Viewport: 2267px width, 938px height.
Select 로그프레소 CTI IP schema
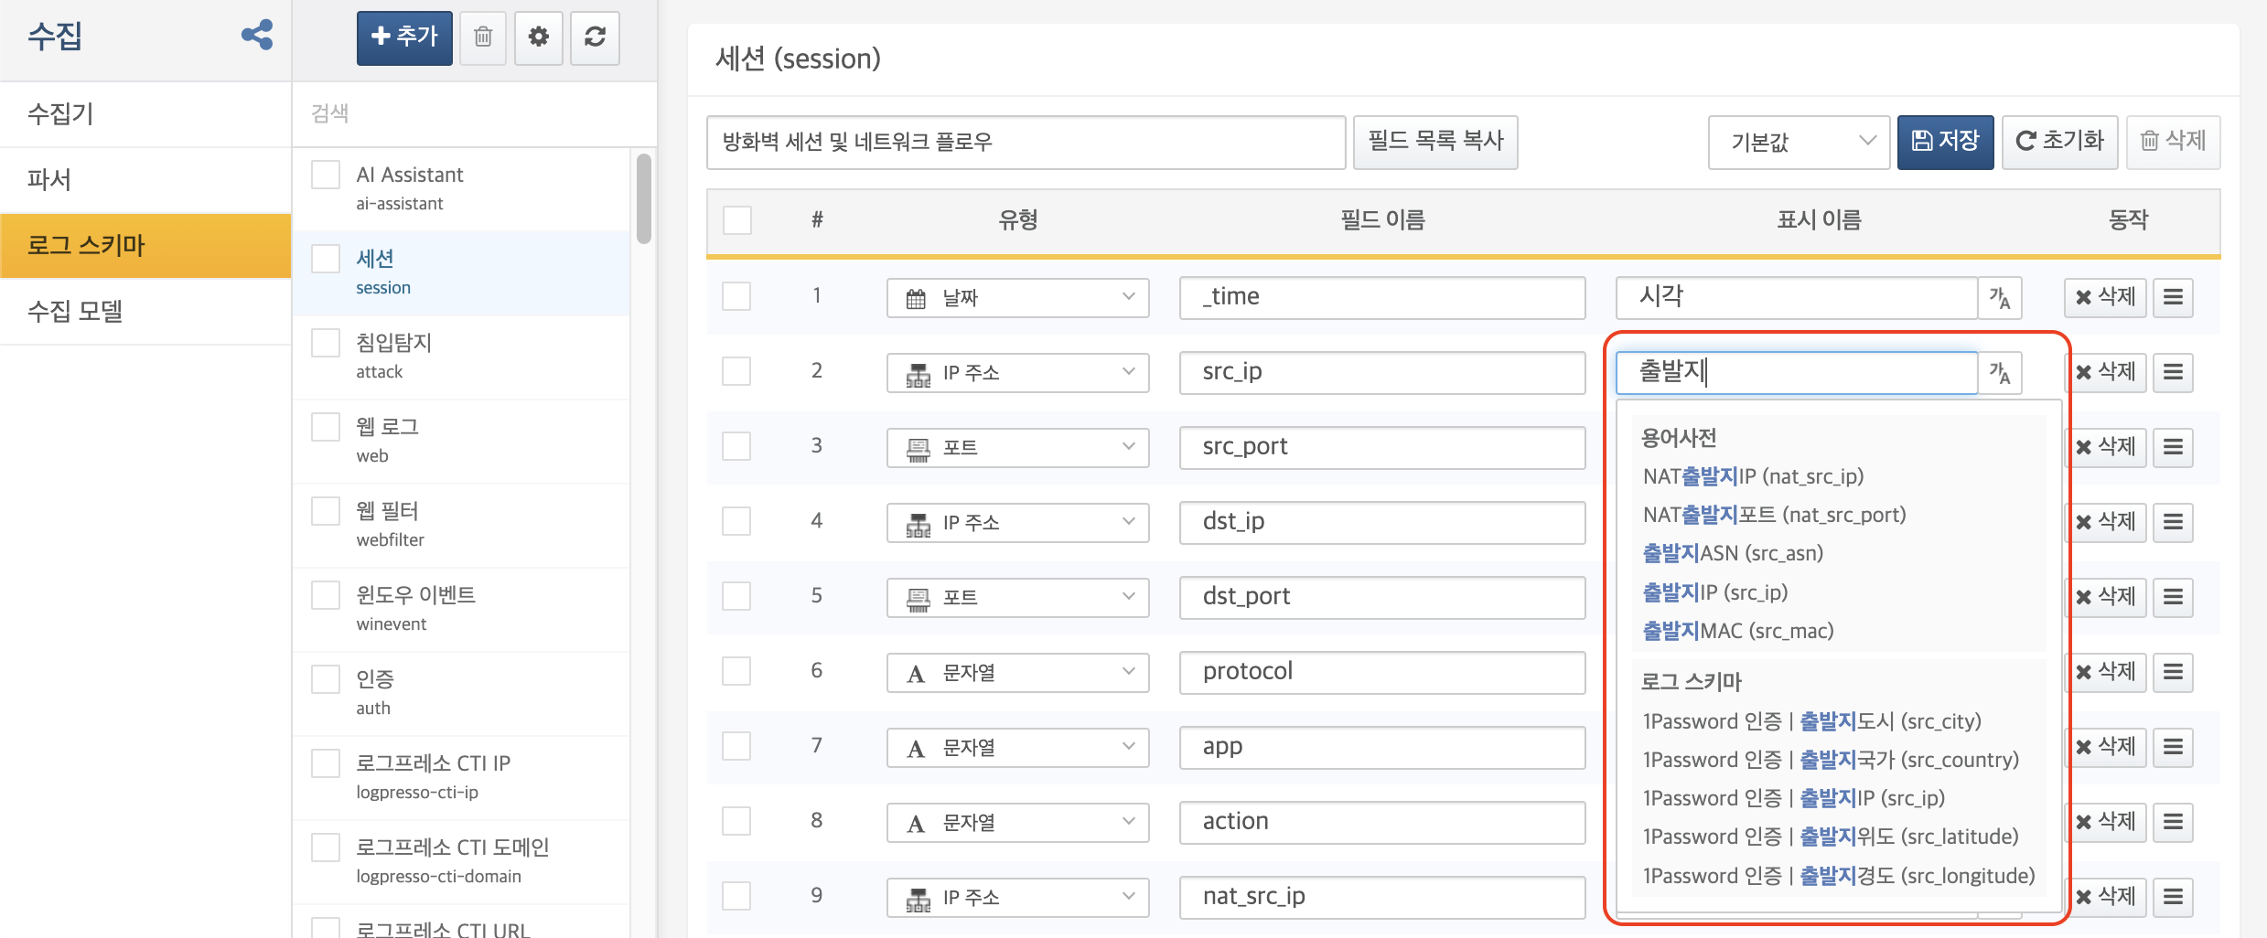point(461,776)
